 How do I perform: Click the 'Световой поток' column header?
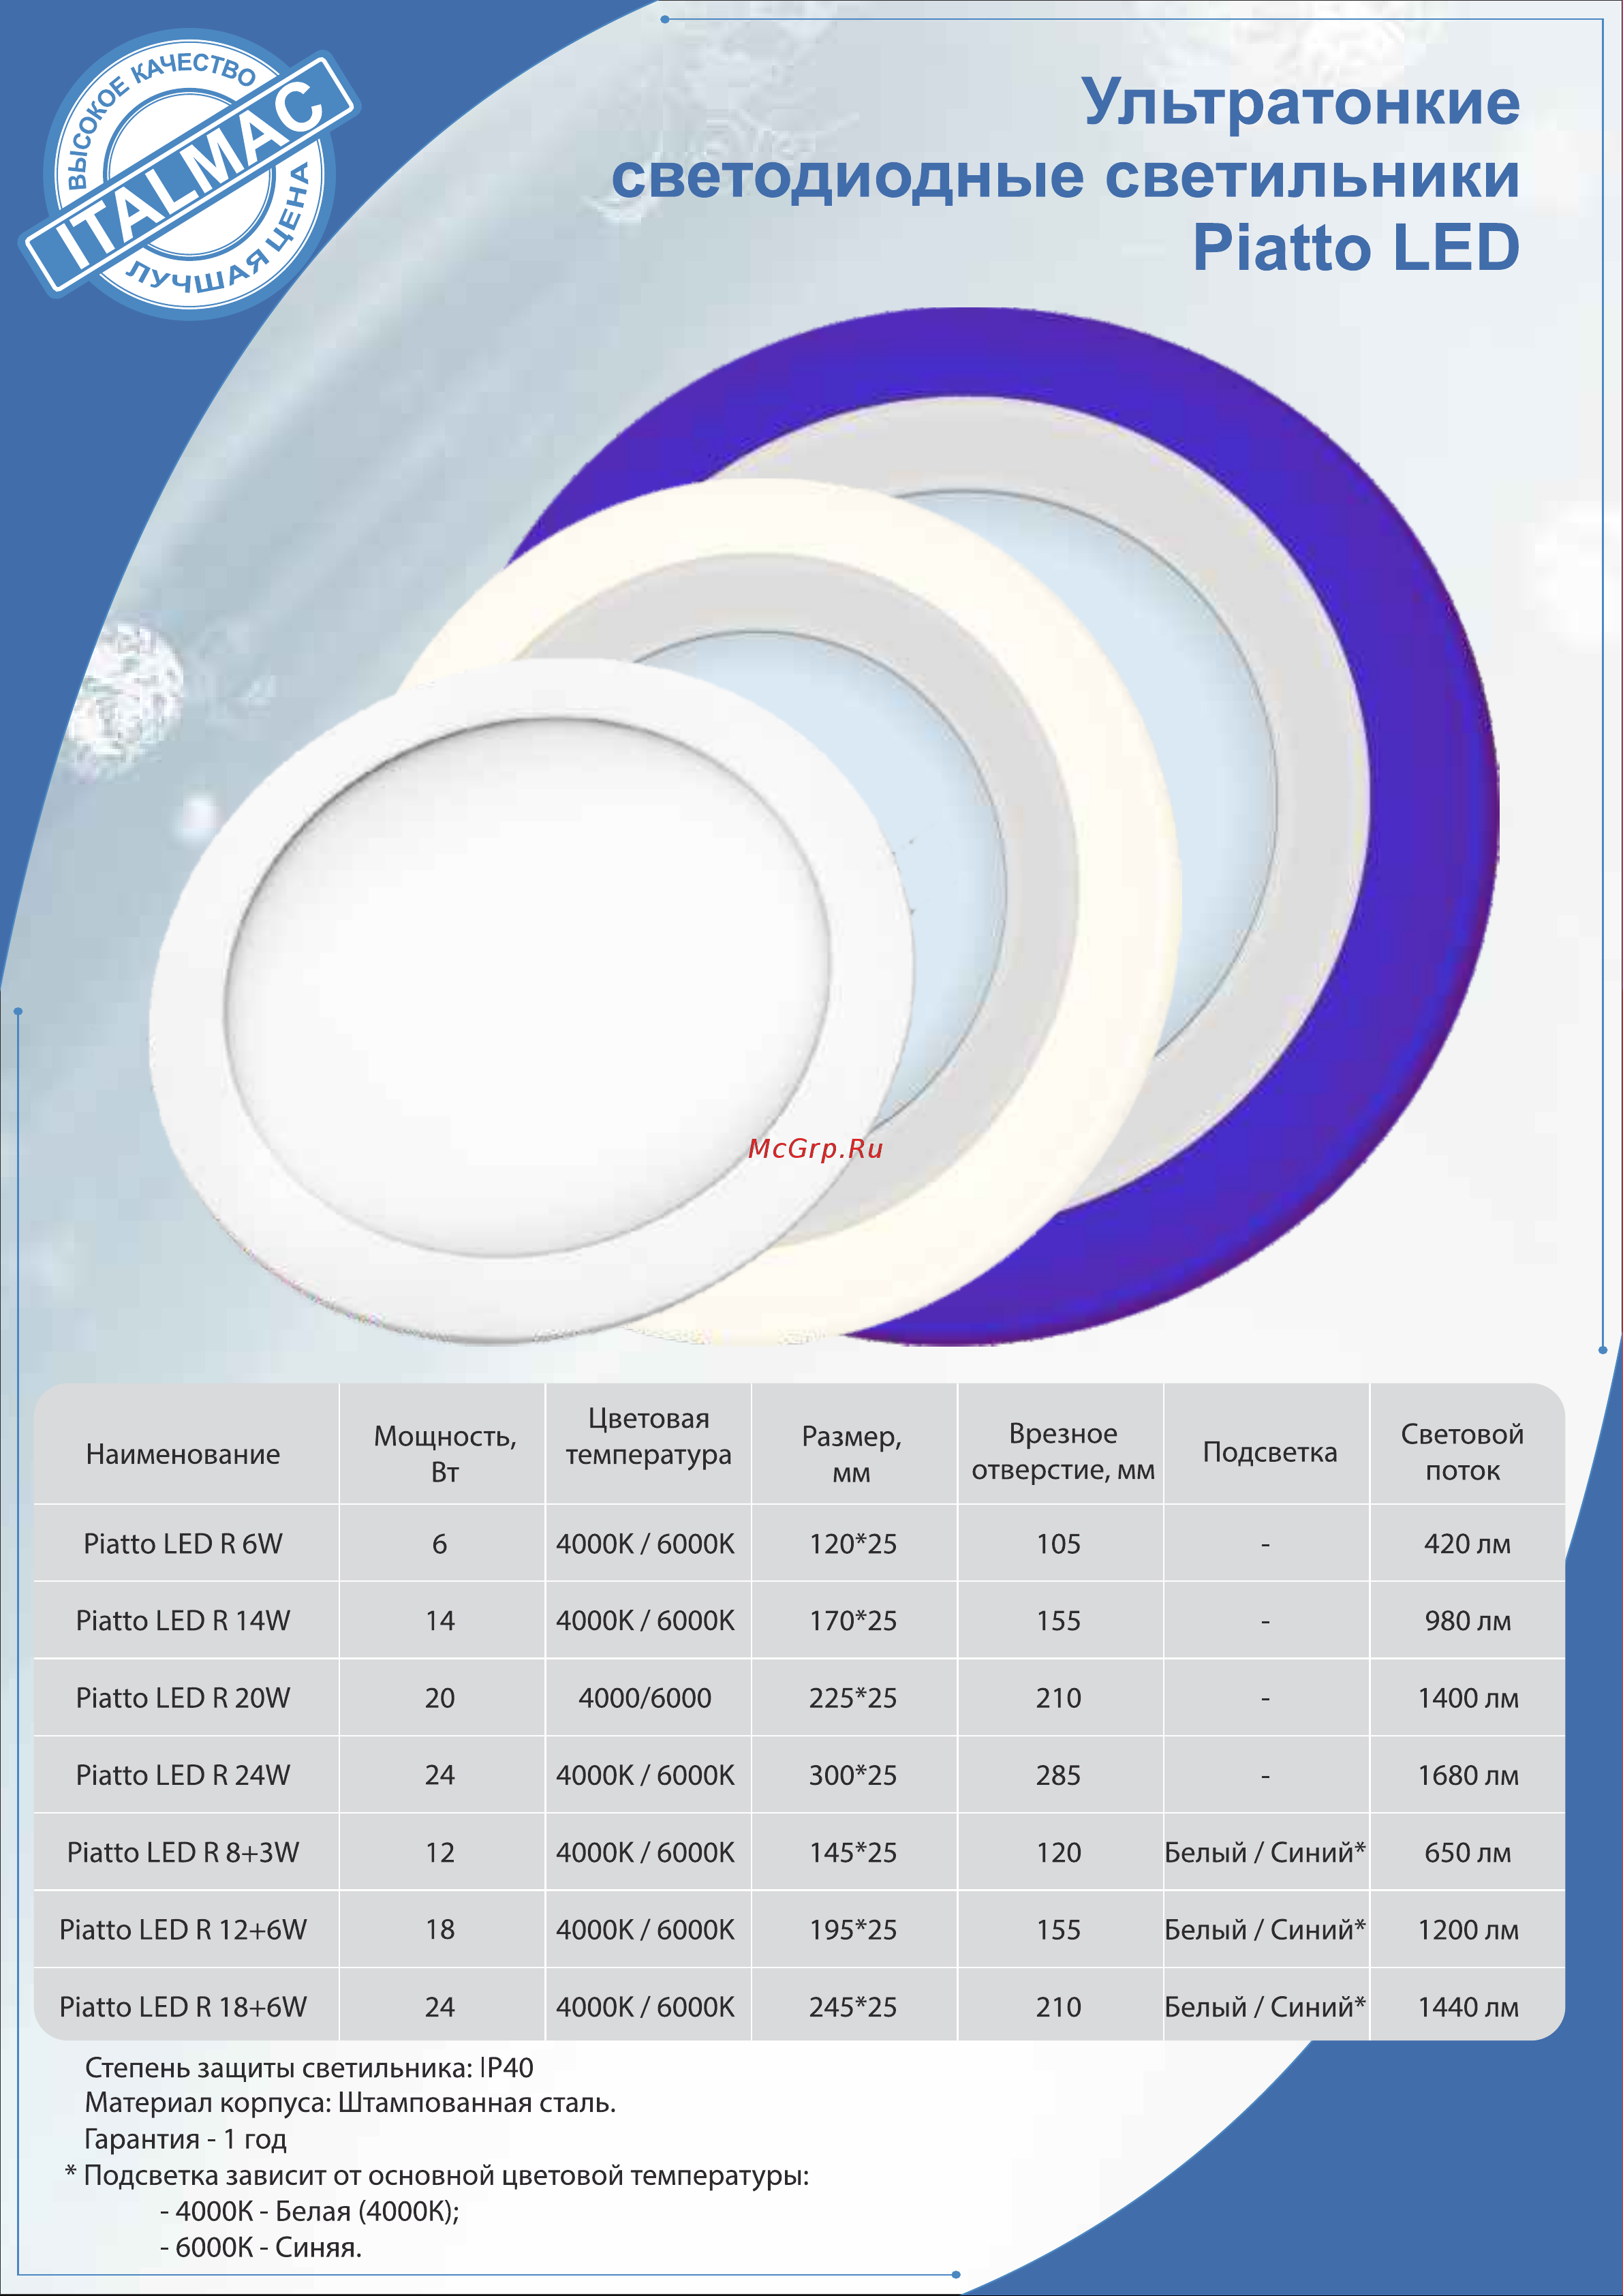coord(1462,1452)
